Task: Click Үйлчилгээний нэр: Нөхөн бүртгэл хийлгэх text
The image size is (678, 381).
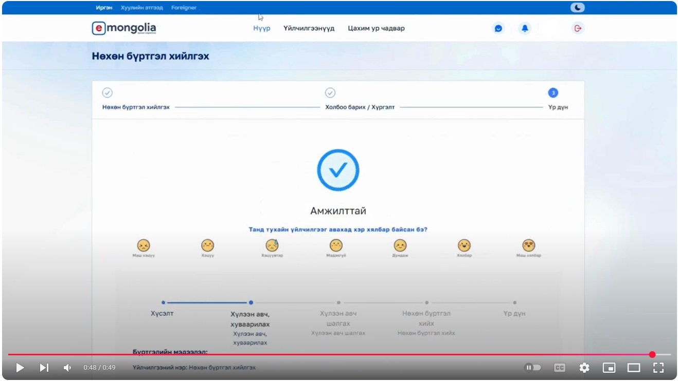Action: tap(194, 368)
